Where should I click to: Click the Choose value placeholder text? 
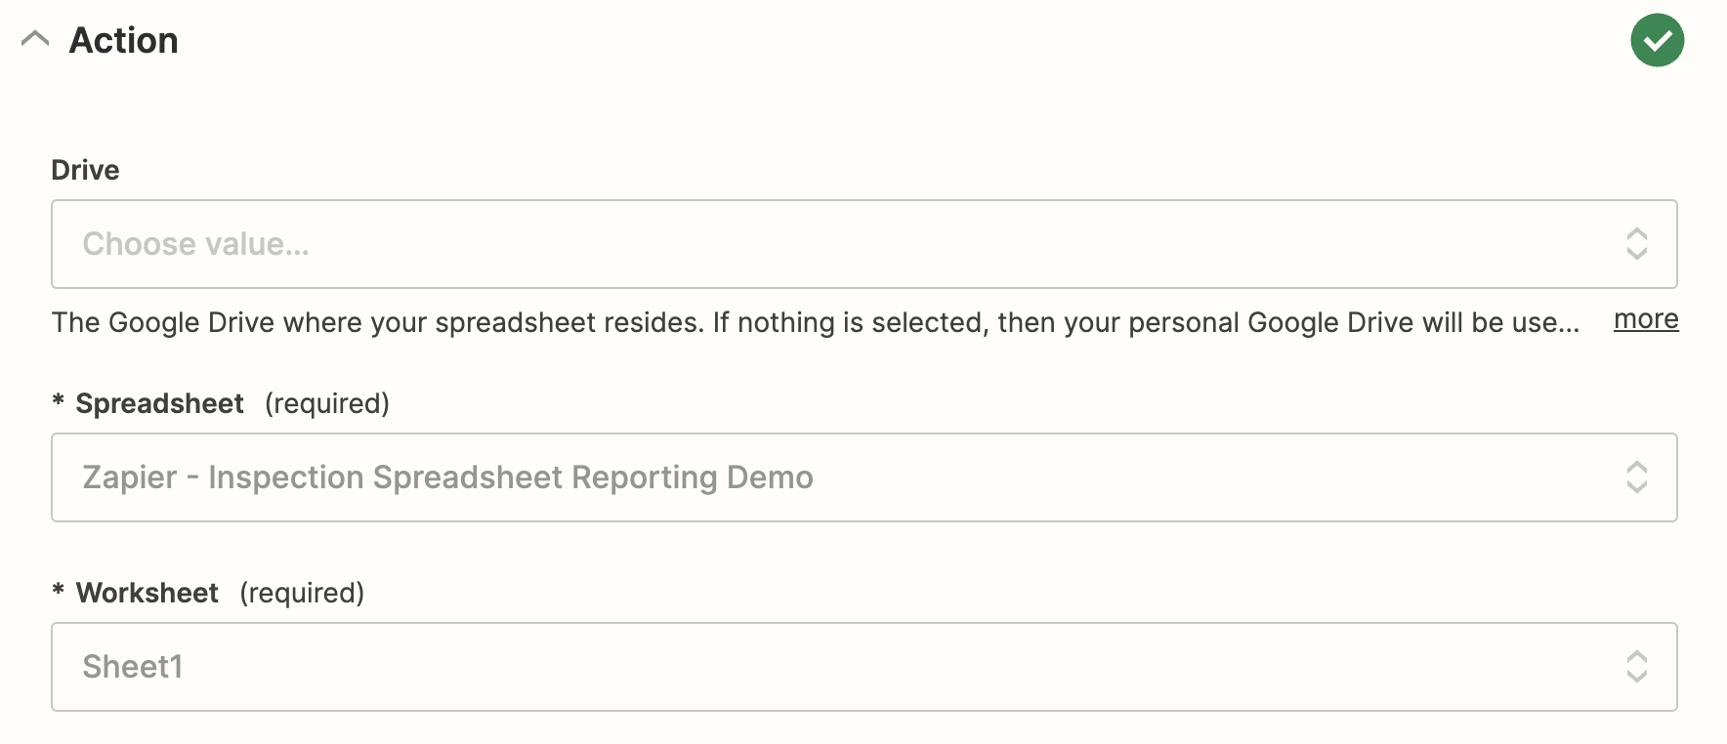[196, 244]
